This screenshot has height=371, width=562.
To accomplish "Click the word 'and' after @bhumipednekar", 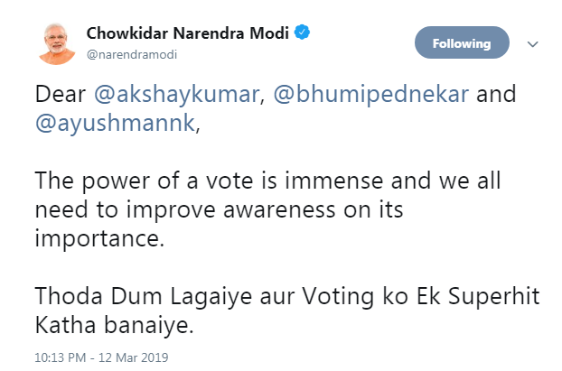I will pos(496,95).
